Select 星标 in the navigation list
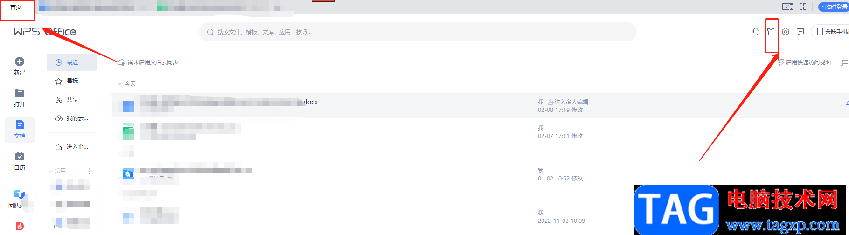 tap(71, 81)
